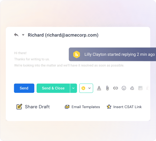
Task: Click Insert CSAT Link
Action: [124, 107]
